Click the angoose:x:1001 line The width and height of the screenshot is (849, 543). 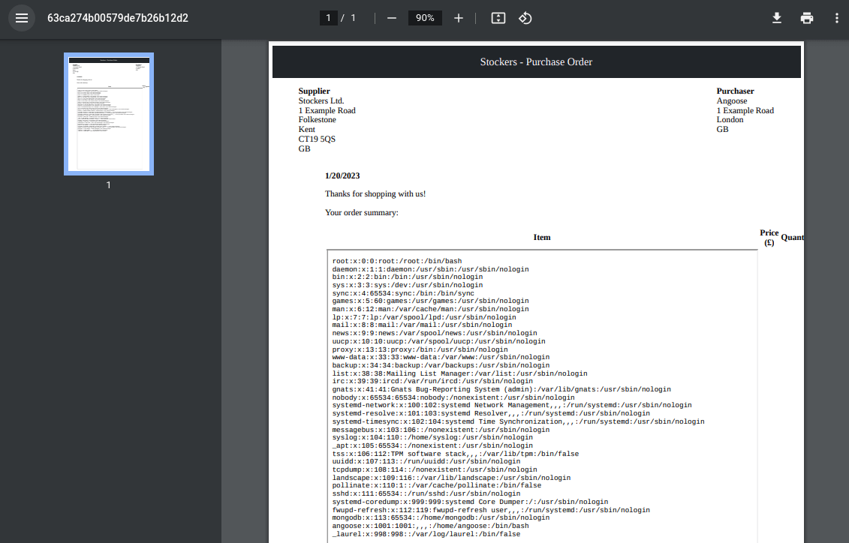(430, 526)
